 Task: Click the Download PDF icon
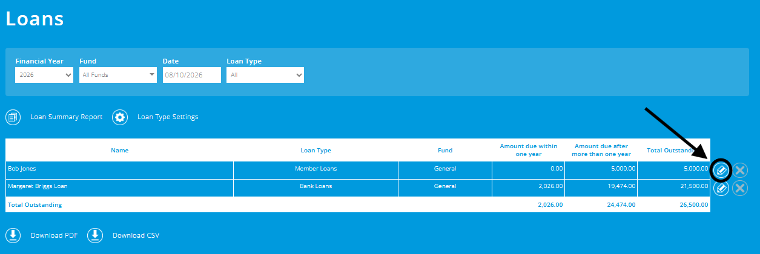pyautogui.click(x=13, y=235)
